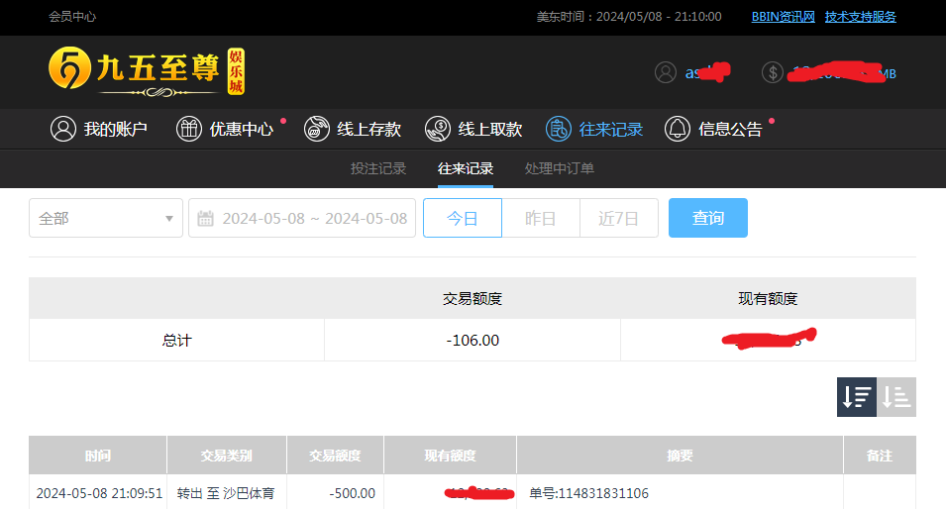Viewport: 946px width, 509px height.
Task: Click the 转出 至 沙巴体育 cell
Action: 226,493
